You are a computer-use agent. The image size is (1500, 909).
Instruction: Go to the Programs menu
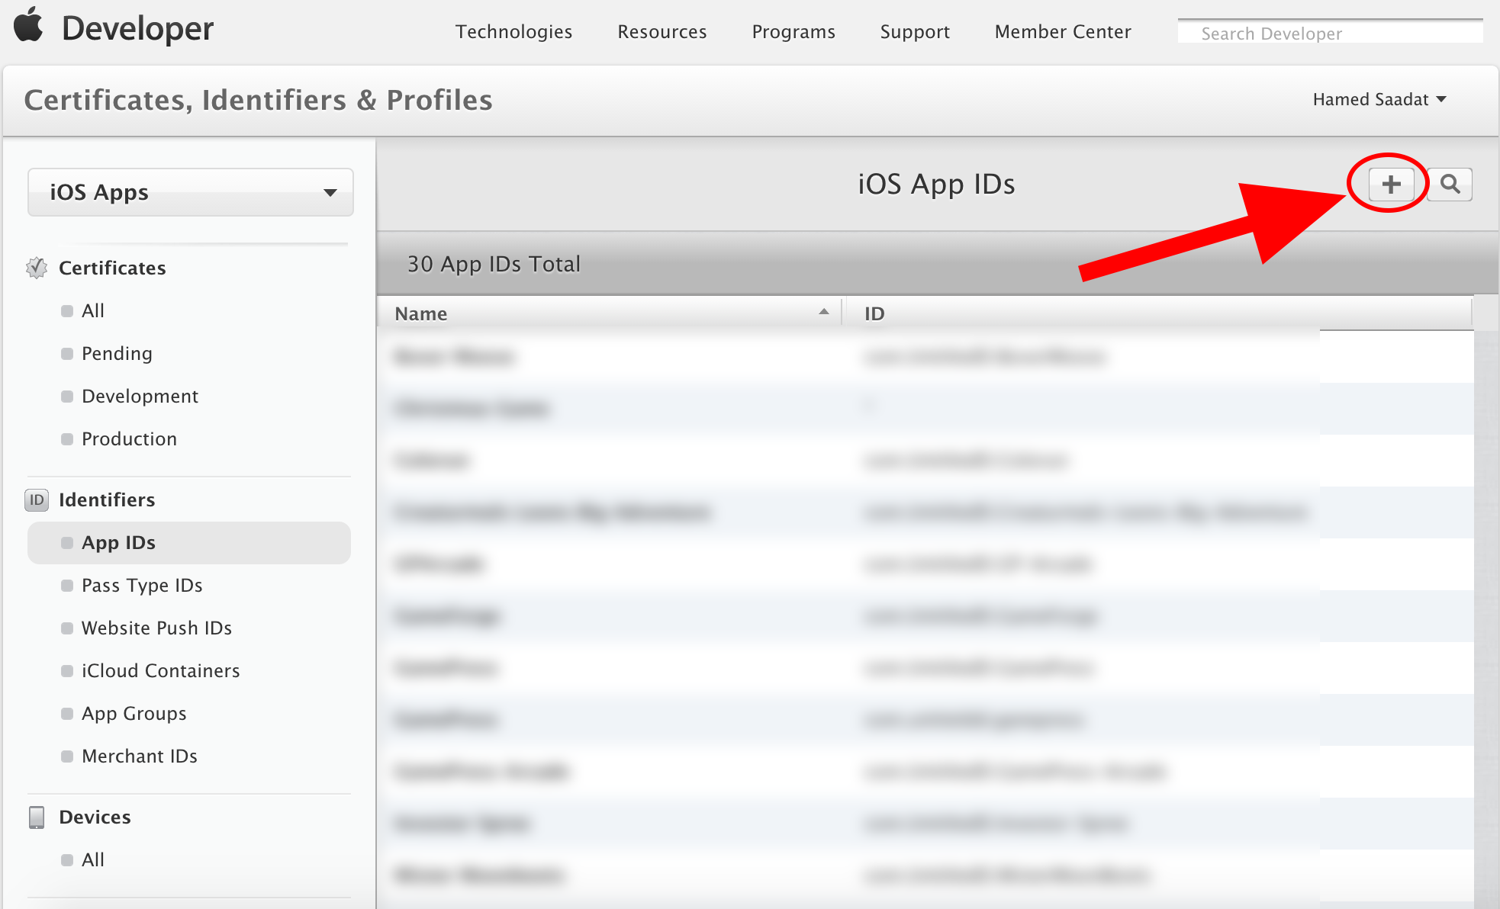coord(793,32)
